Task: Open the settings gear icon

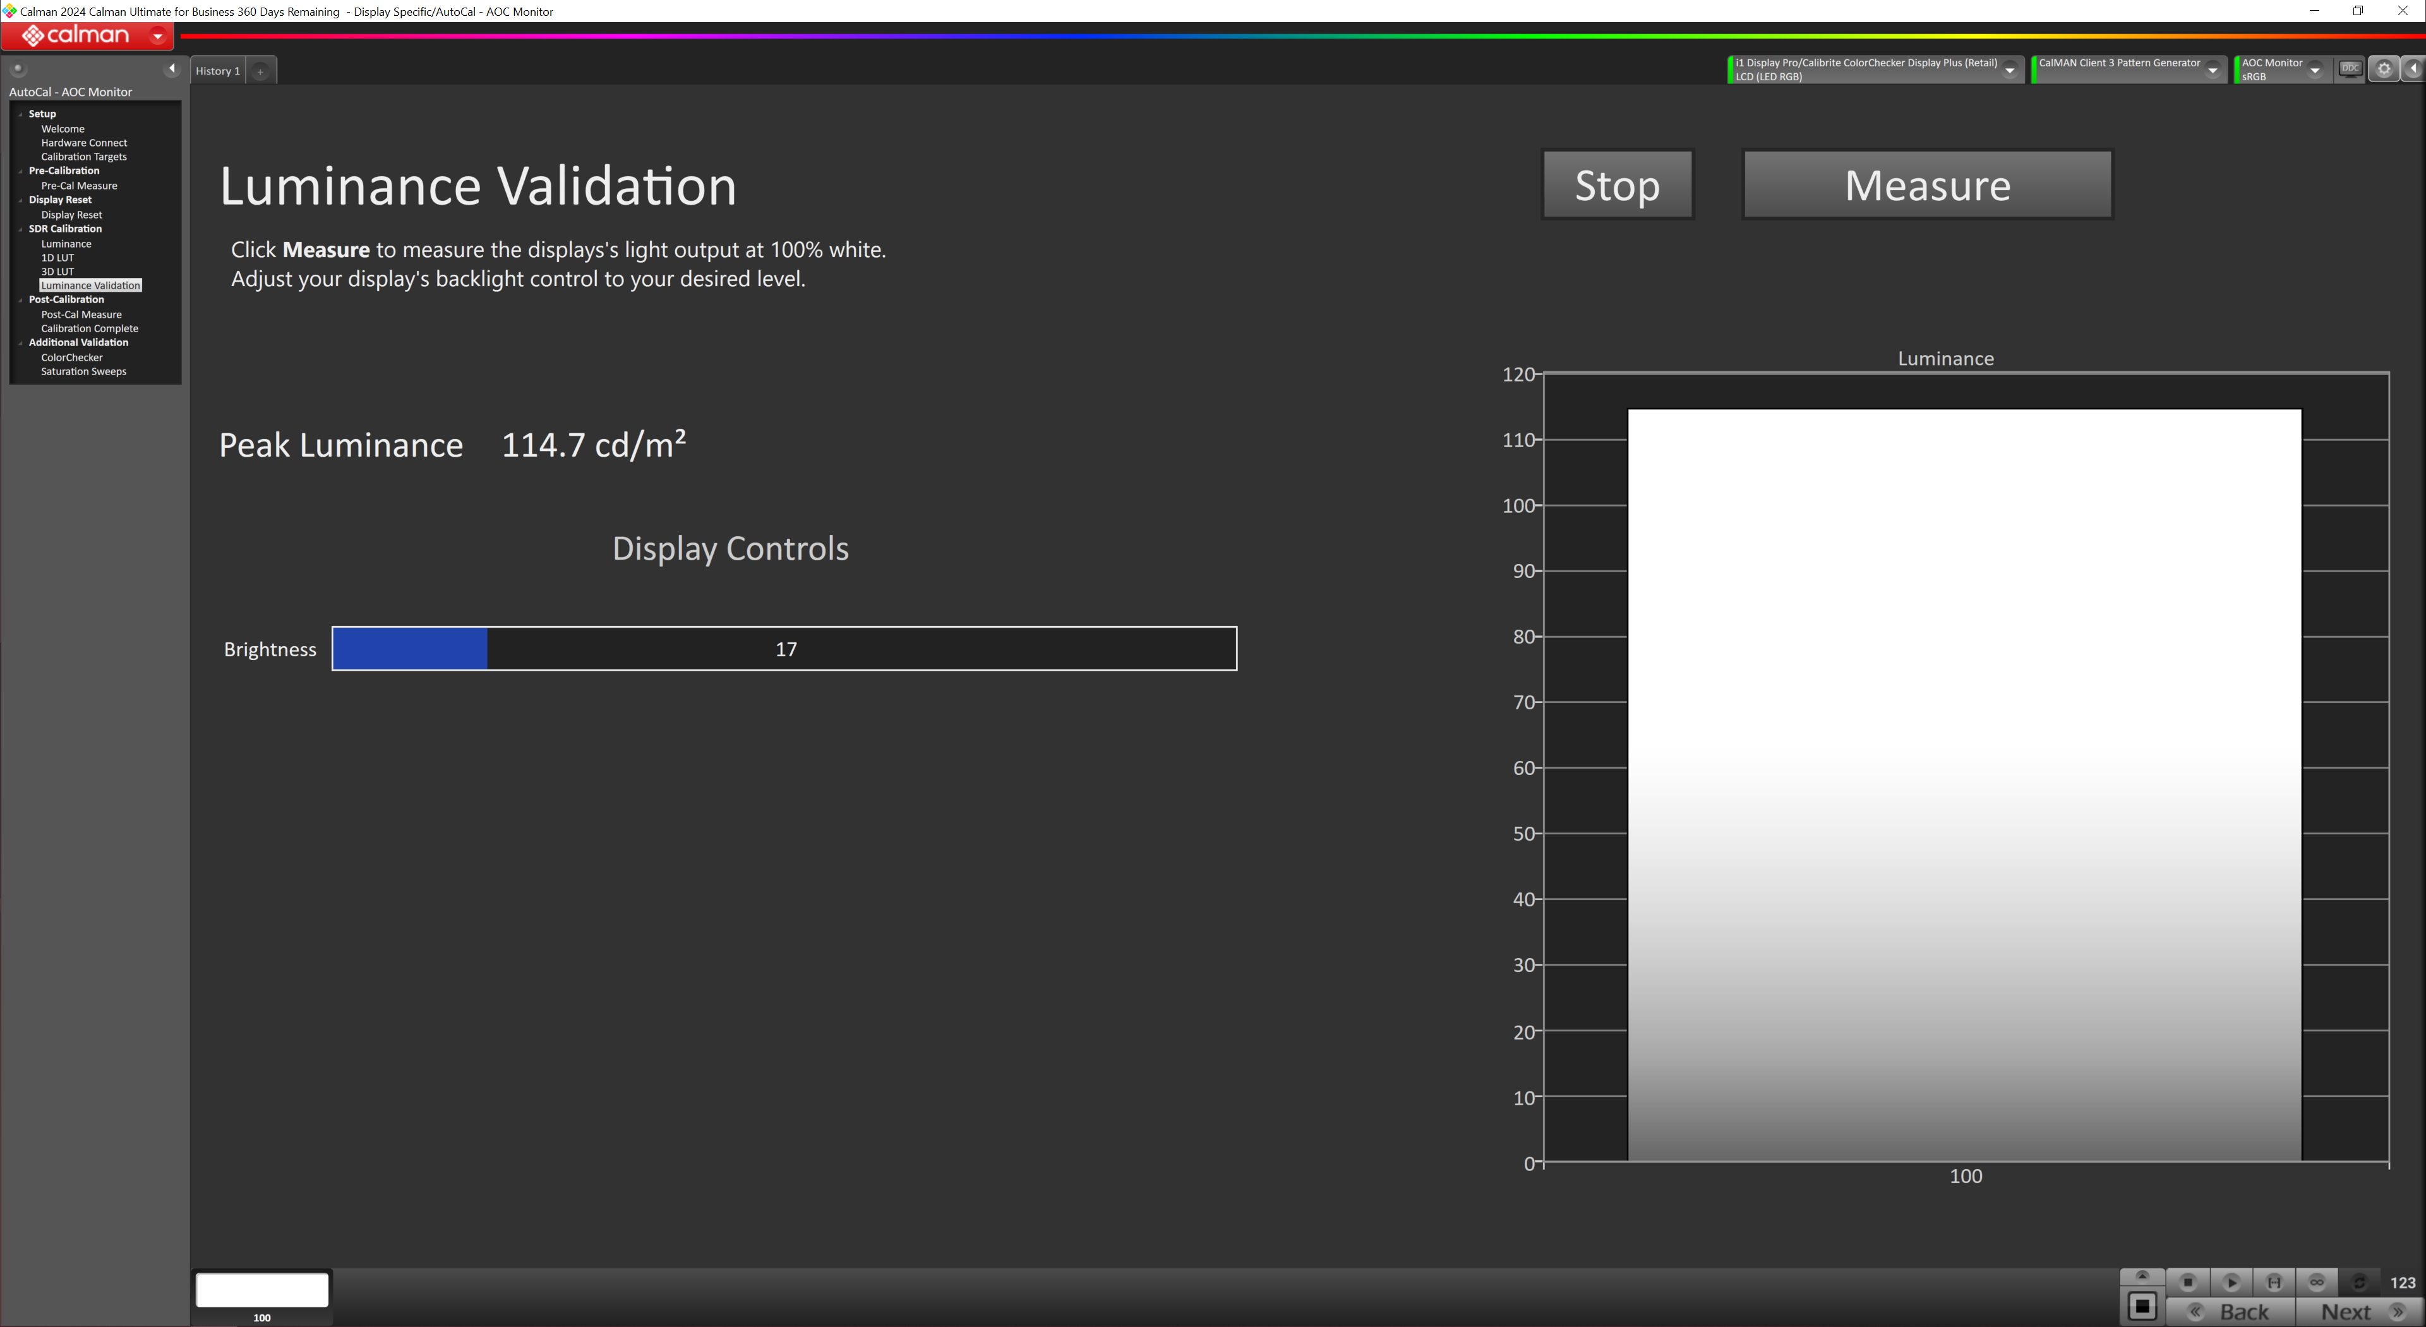Action: (2384, 69)
